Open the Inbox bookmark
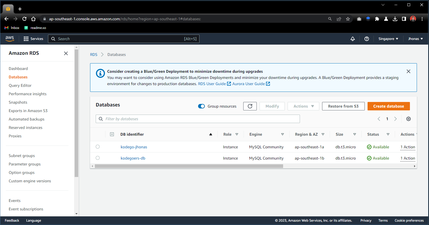429x225 pixels. (12, 28)
